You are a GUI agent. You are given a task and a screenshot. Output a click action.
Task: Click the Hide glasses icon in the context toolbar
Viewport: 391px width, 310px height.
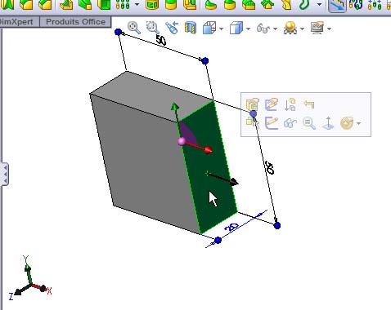290,123
